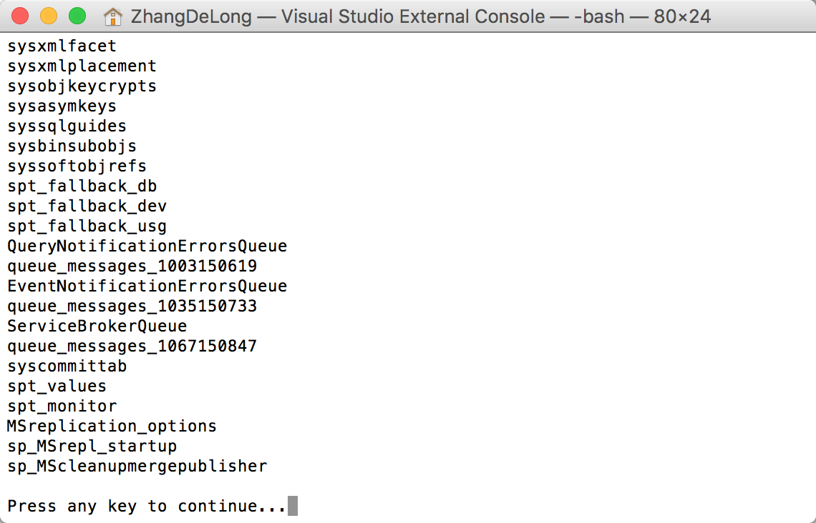Click the spt_fallback_usg entry
The width and height of the screenshot is (816, 523).
[87, 226]
